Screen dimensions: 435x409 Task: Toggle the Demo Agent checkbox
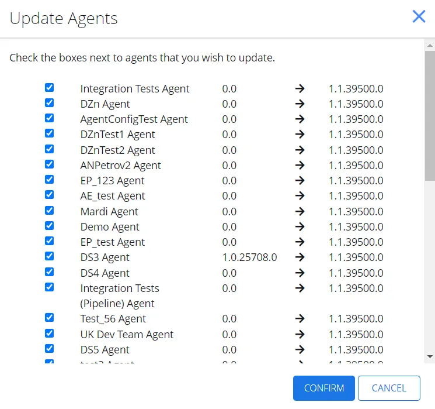pos(50,226)
